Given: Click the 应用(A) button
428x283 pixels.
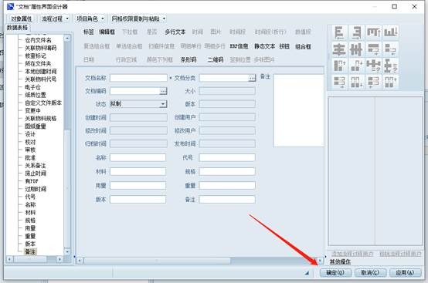Looking at the screenshot, I should 405,272.
